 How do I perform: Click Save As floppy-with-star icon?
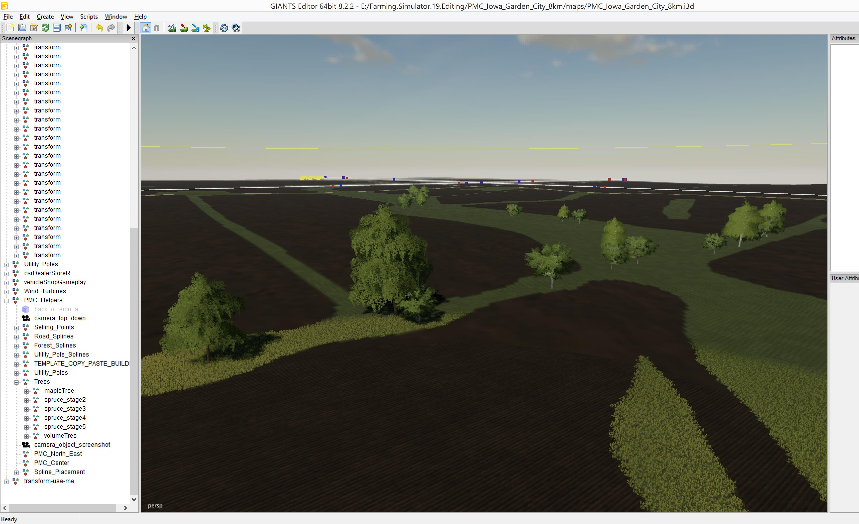pos(69,28)
